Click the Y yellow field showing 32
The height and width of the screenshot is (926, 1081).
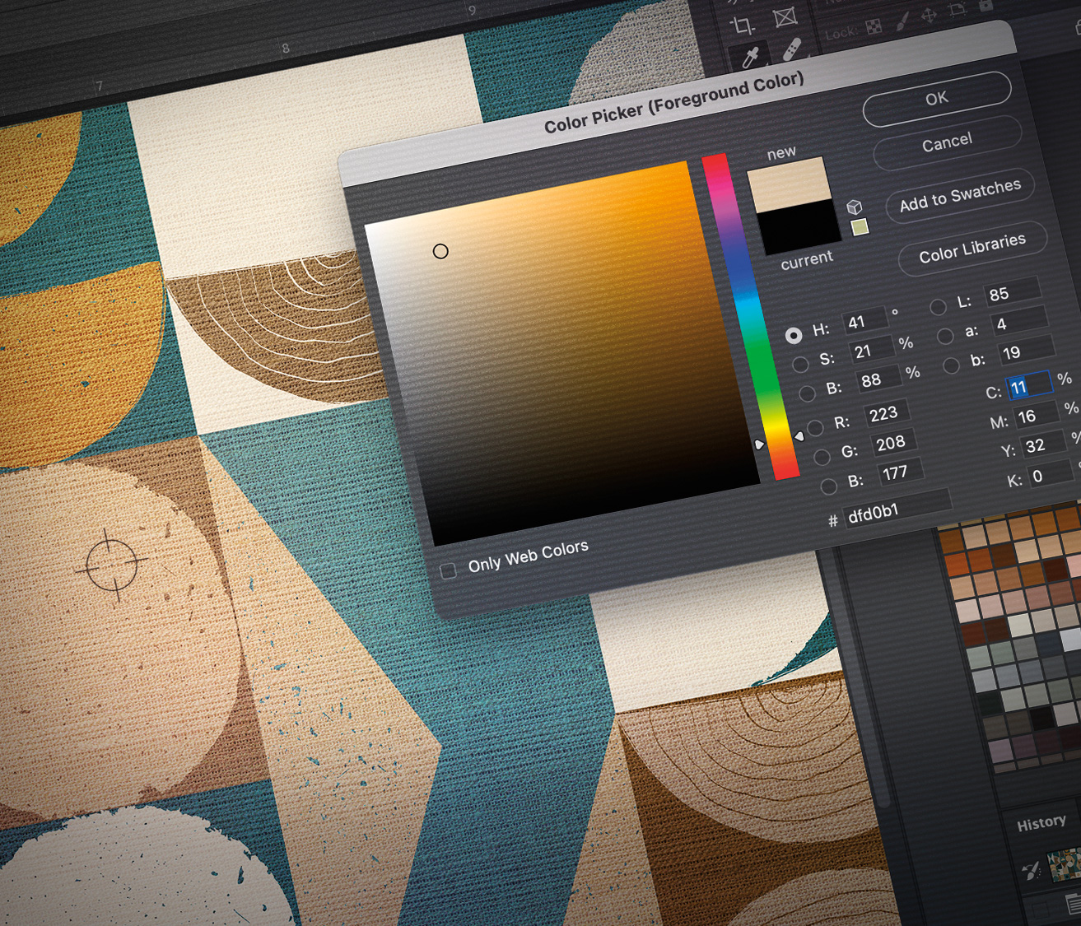(x=1044, y=444)
